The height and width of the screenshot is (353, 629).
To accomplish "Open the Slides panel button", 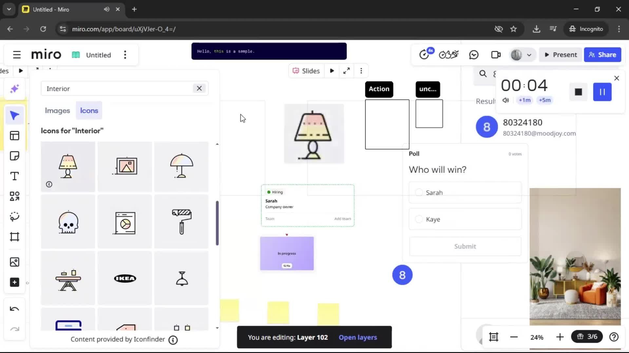I will pos(306,71).
